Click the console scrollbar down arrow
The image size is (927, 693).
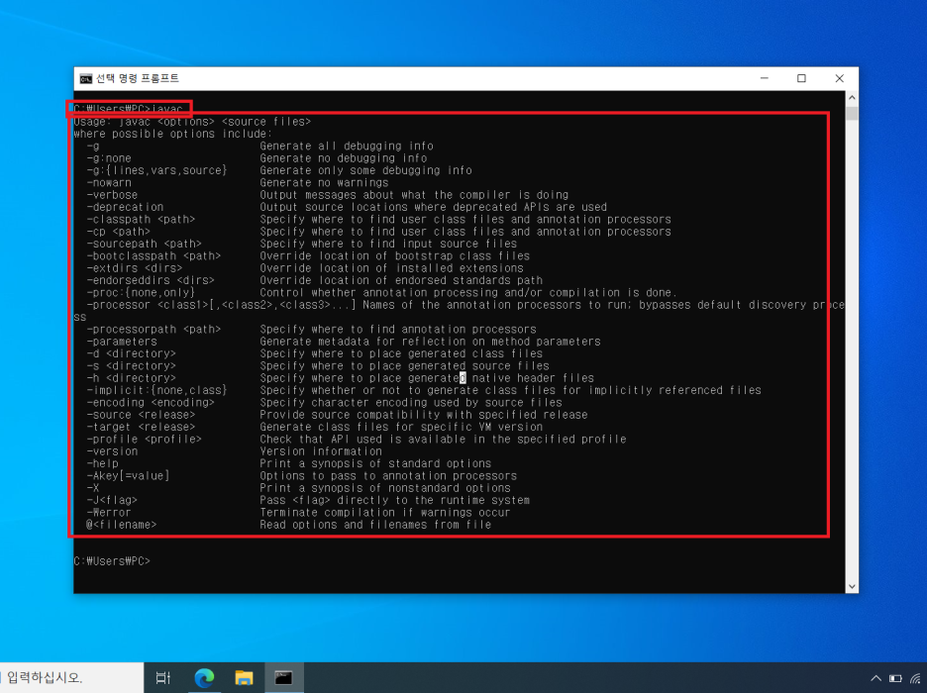pos(852,587)
